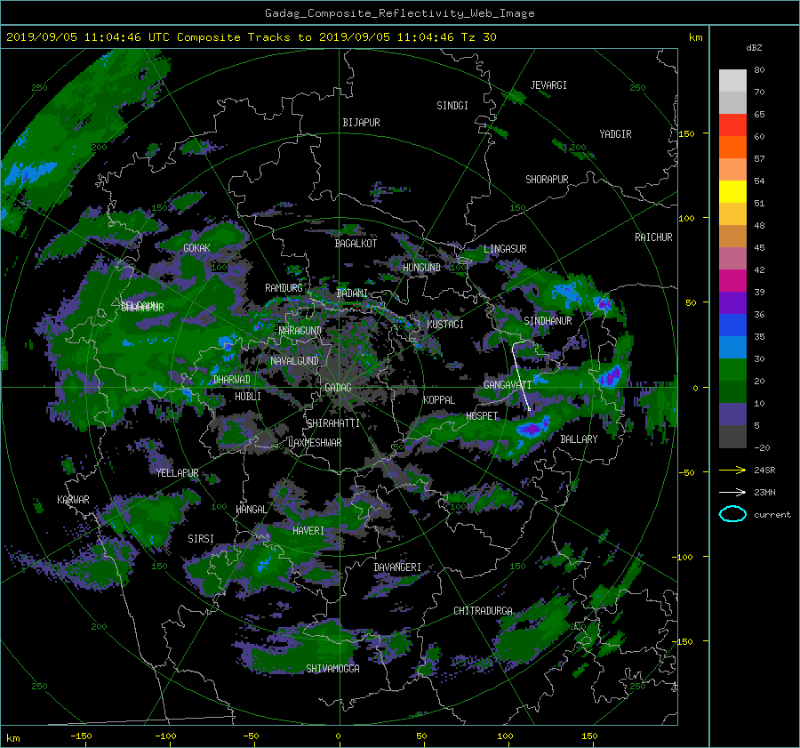Click the CHITRADURGA city label
This screenshot has width=800, height=748.
[x=483, y=611]
